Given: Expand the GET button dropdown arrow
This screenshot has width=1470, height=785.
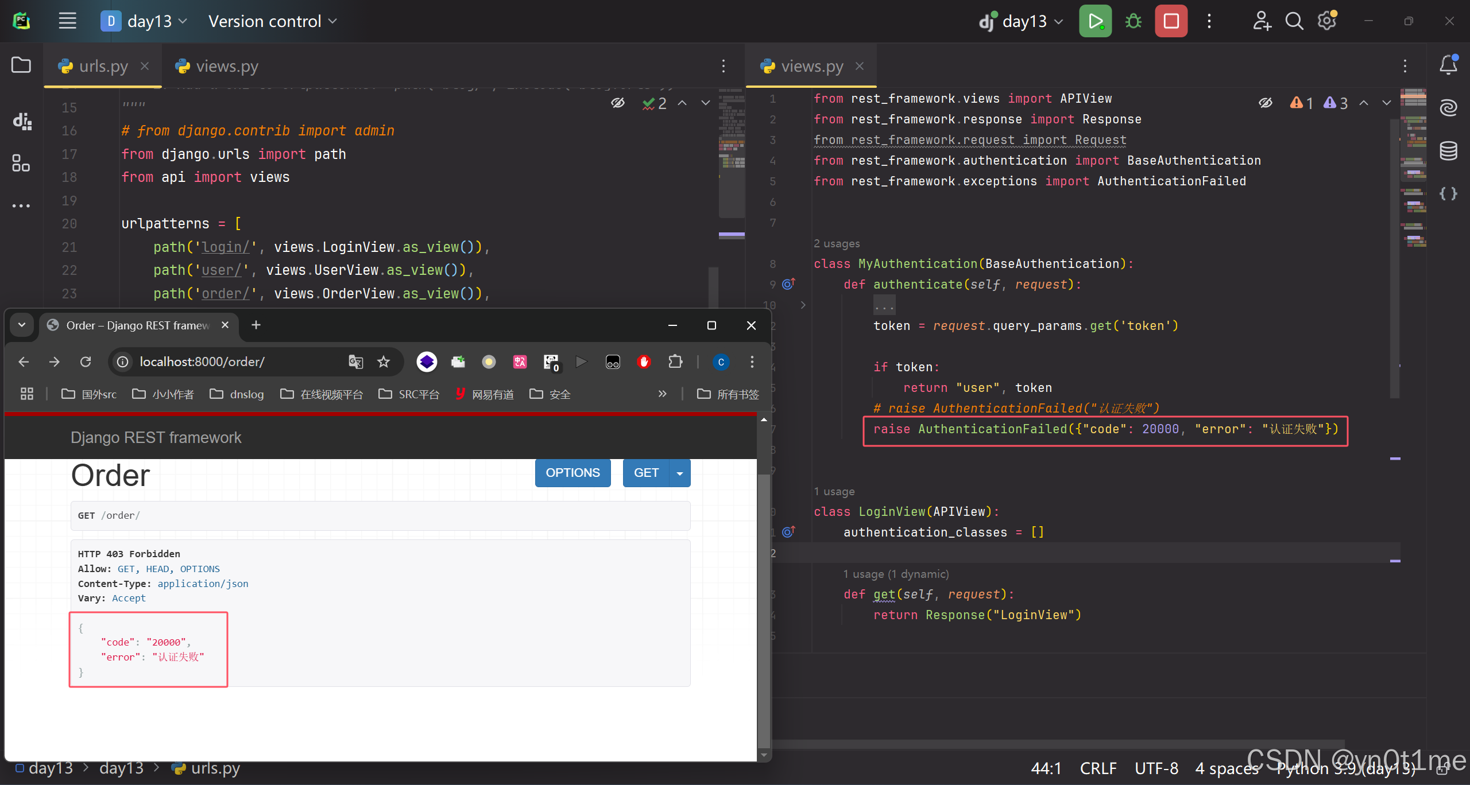Looking at the screenshot, I should (x=680, y=473).
